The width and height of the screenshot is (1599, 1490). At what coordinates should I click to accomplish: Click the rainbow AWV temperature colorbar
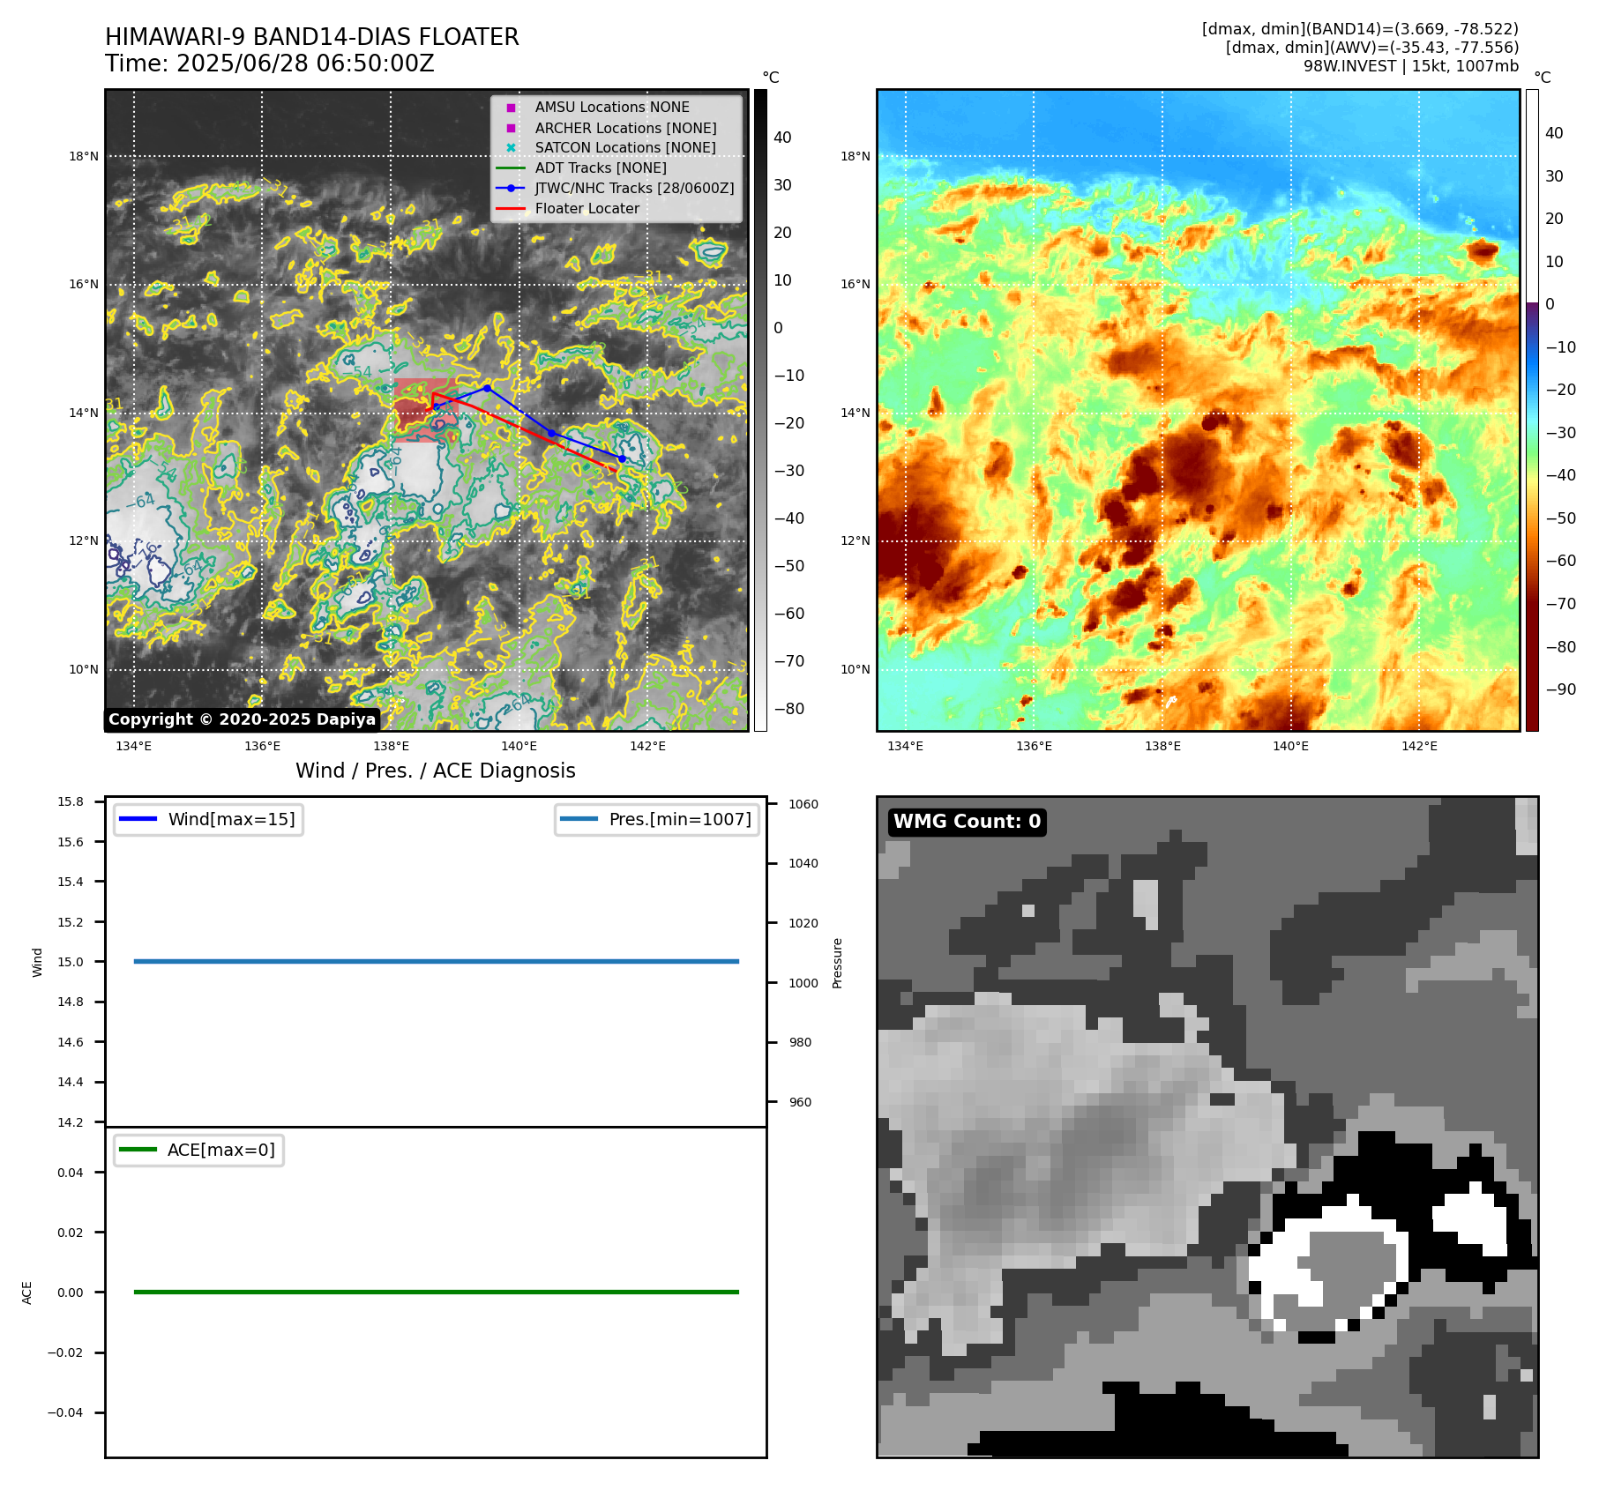tap(1532, 410)
